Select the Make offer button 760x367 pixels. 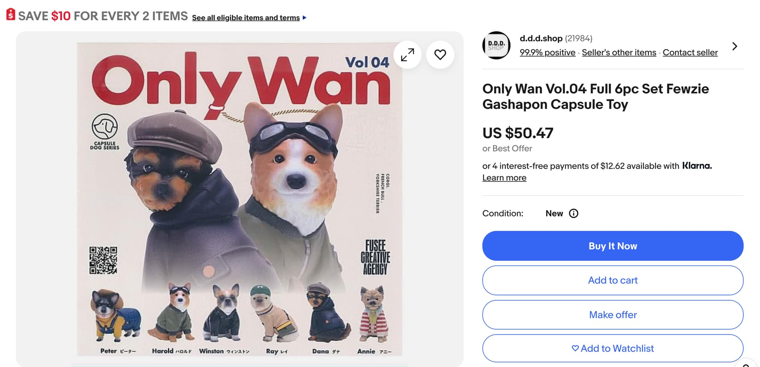[613, 315]
